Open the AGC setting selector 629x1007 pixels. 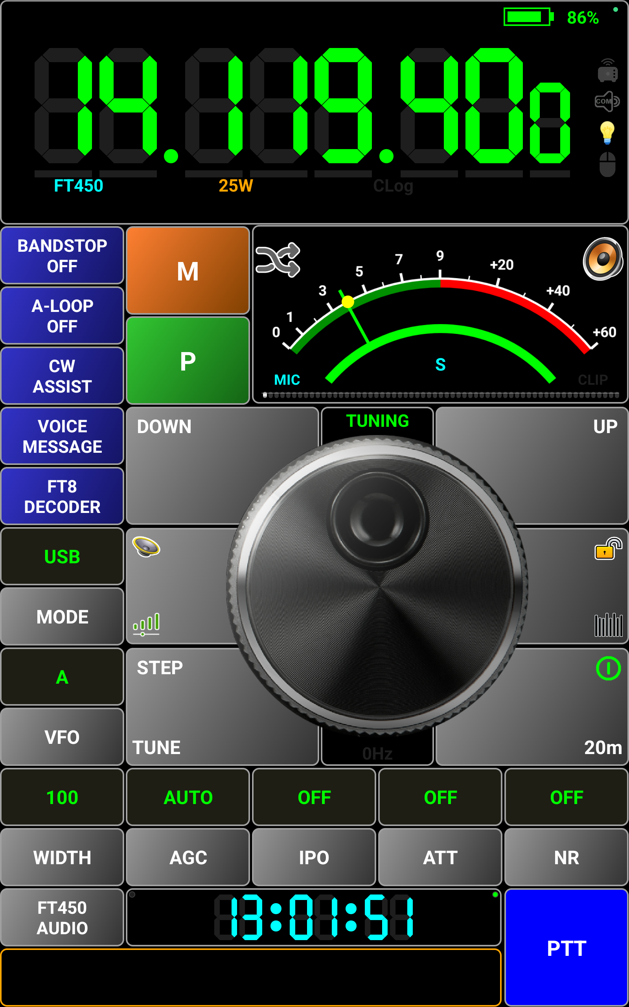(x=188, y=857)
